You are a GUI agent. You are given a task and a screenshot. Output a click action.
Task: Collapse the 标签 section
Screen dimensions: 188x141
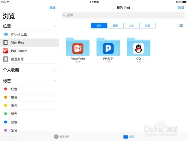pyautogui.click(x=55, y=81)
